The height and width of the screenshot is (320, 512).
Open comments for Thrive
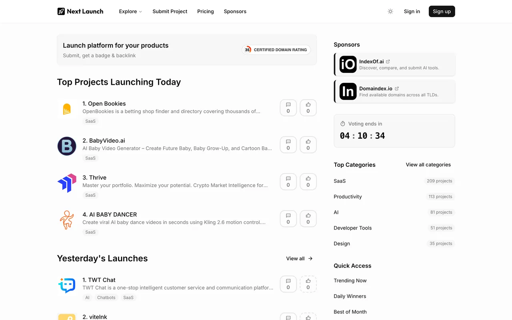pyautogui.click(x=288, y=182)
